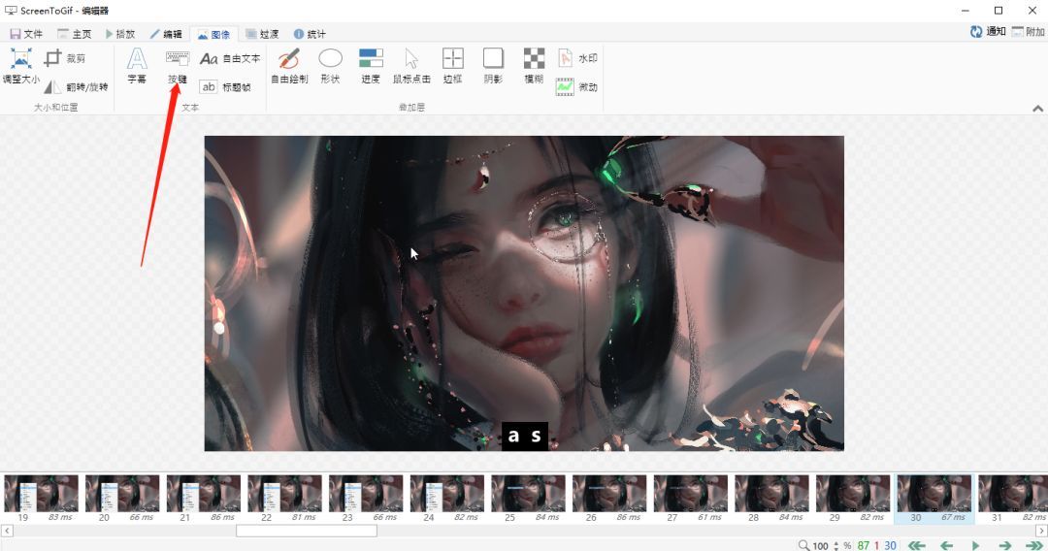Jump to the first frame
The height and width of the screenshot is (551, 1048).
coord(916,545)
